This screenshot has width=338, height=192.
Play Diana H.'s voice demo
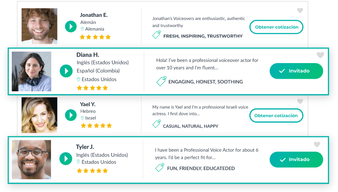coord(66,71)
